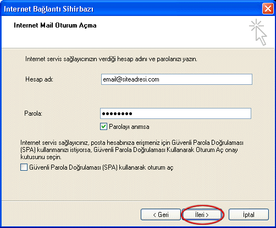Click the SPA explanation paragraph text
Viewport: 276px width, 228px height.
[x=132, y=150]
